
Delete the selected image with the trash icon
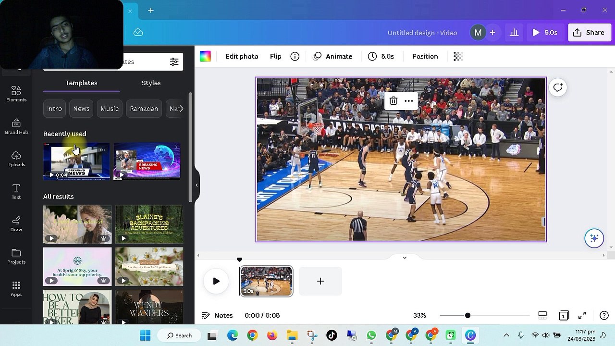point(394,101)
